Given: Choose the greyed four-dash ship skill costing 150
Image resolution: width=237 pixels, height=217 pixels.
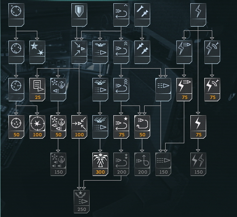Looking at the screenshot, I should click(163, 164).
